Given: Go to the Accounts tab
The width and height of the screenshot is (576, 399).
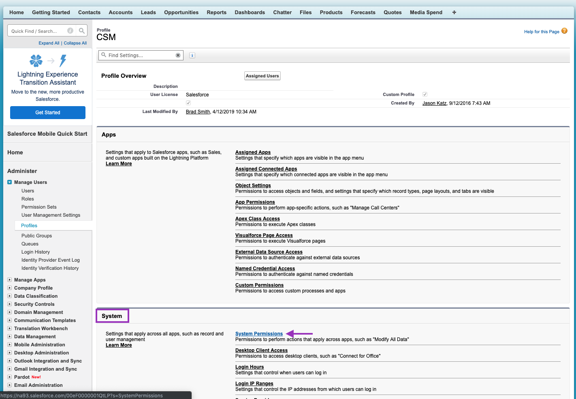Looking at the screenshot, I should 121,13.
